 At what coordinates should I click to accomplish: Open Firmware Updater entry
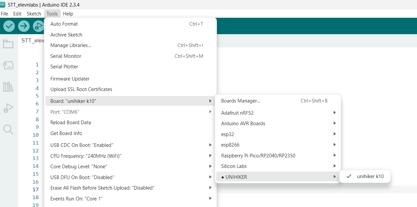[x=130, y=79]
